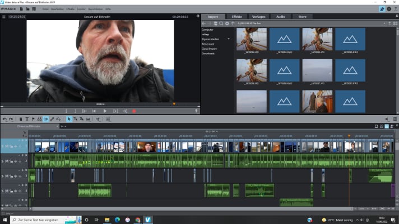The width and height of the screenshot is (399, 224).
Task: Open the Downloads folder link
Action: [208, 54]
